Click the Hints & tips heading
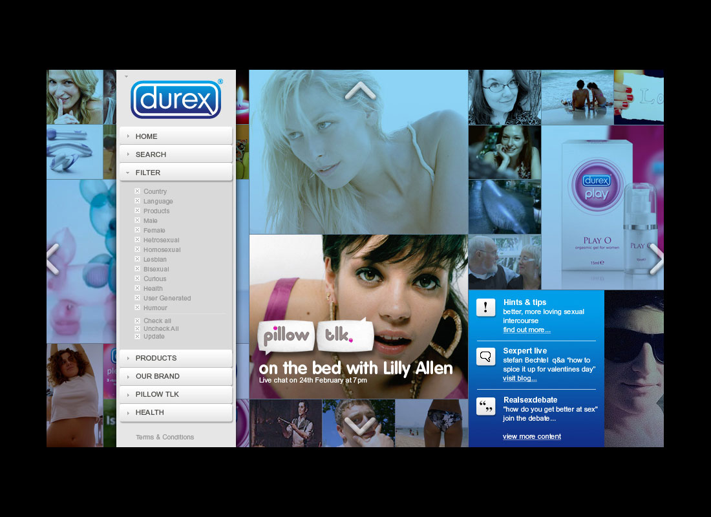This screenshot has width=711, height=517. coord(525,302)
